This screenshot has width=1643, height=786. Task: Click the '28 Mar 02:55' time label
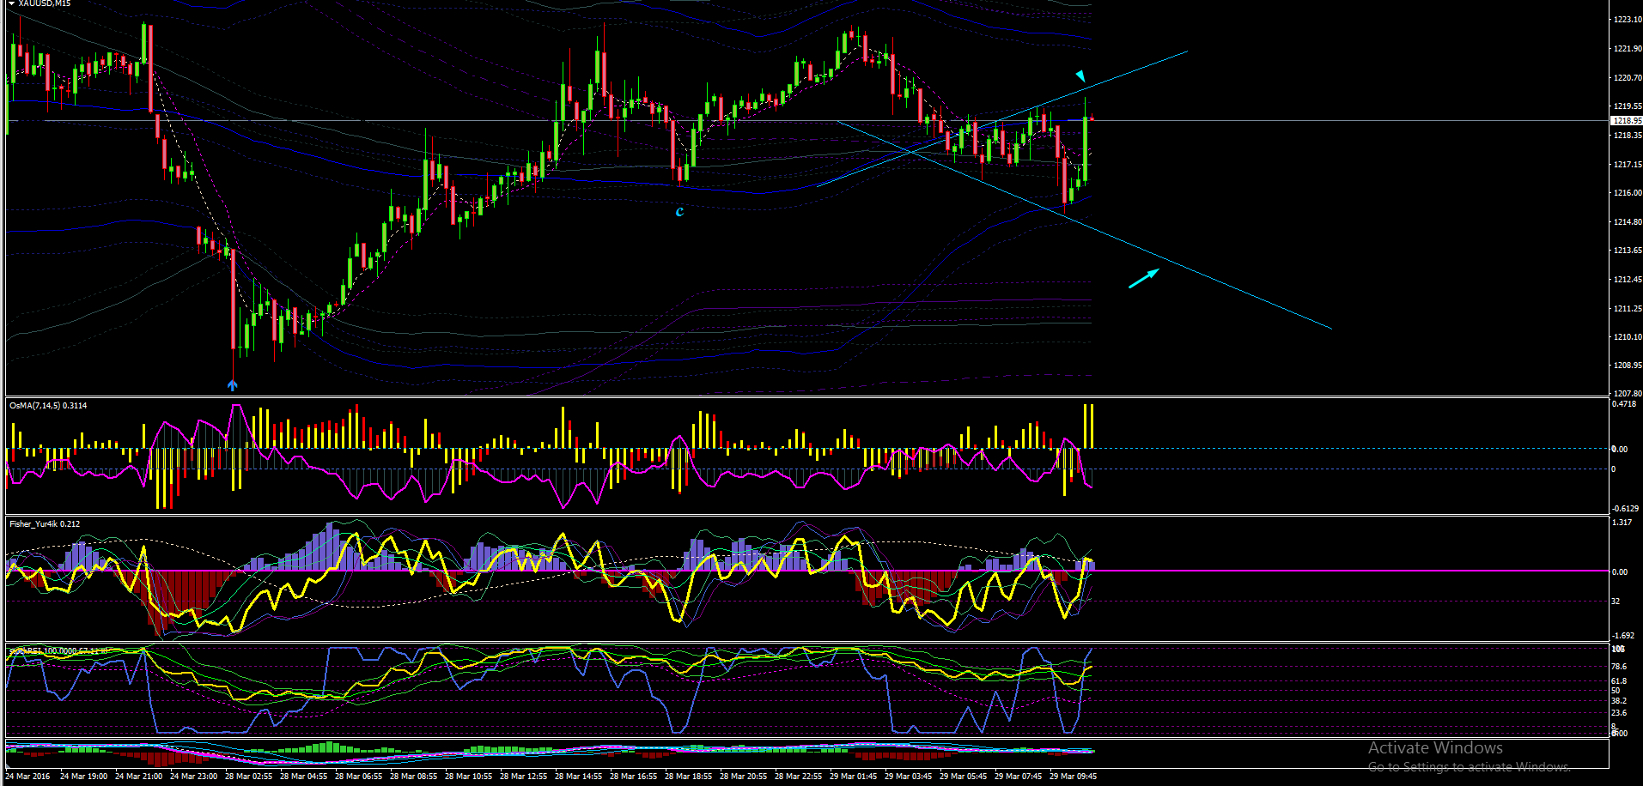(248, 777)
